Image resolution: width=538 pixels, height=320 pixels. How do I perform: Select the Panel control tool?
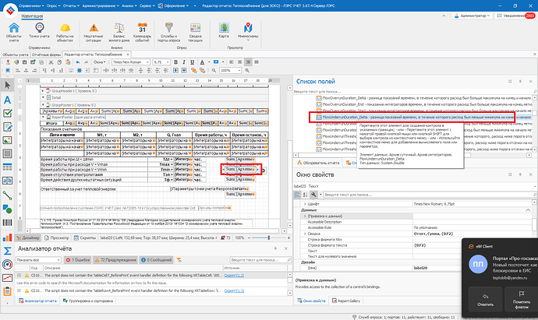tap(7, 153)
